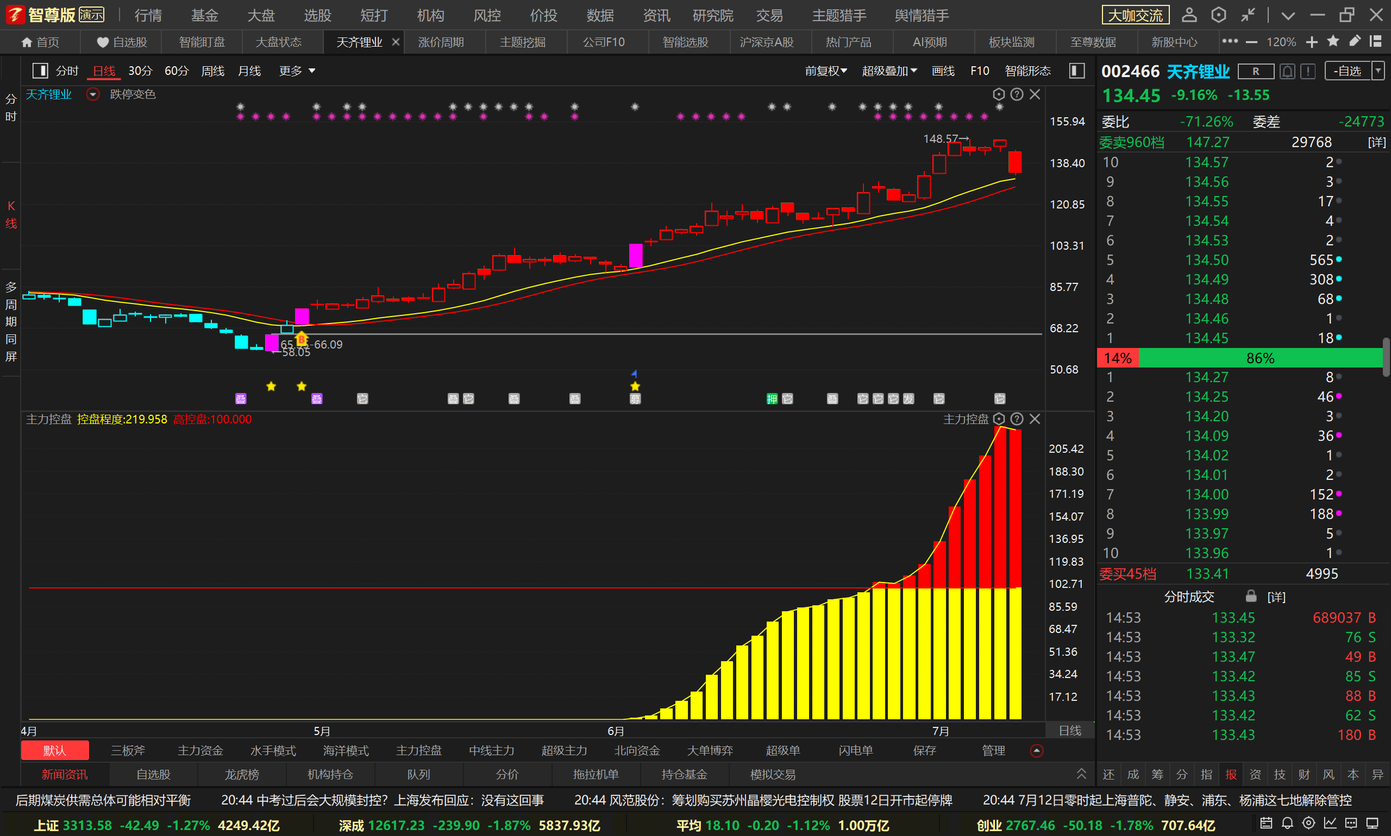Close the 主力控盘 indicator panel
The width and height of the screenshot is (1391, 836).
pyautogui.click(x=1035, y=419)
